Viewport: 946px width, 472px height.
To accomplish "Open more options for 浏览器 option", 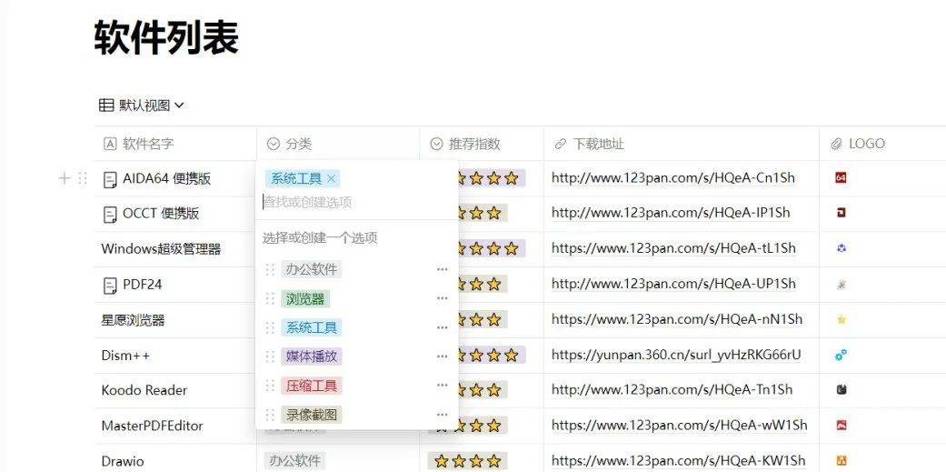I will pyautogui.click(x=442, y=298).
